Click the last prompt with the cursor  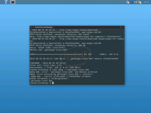click(42, 83)
